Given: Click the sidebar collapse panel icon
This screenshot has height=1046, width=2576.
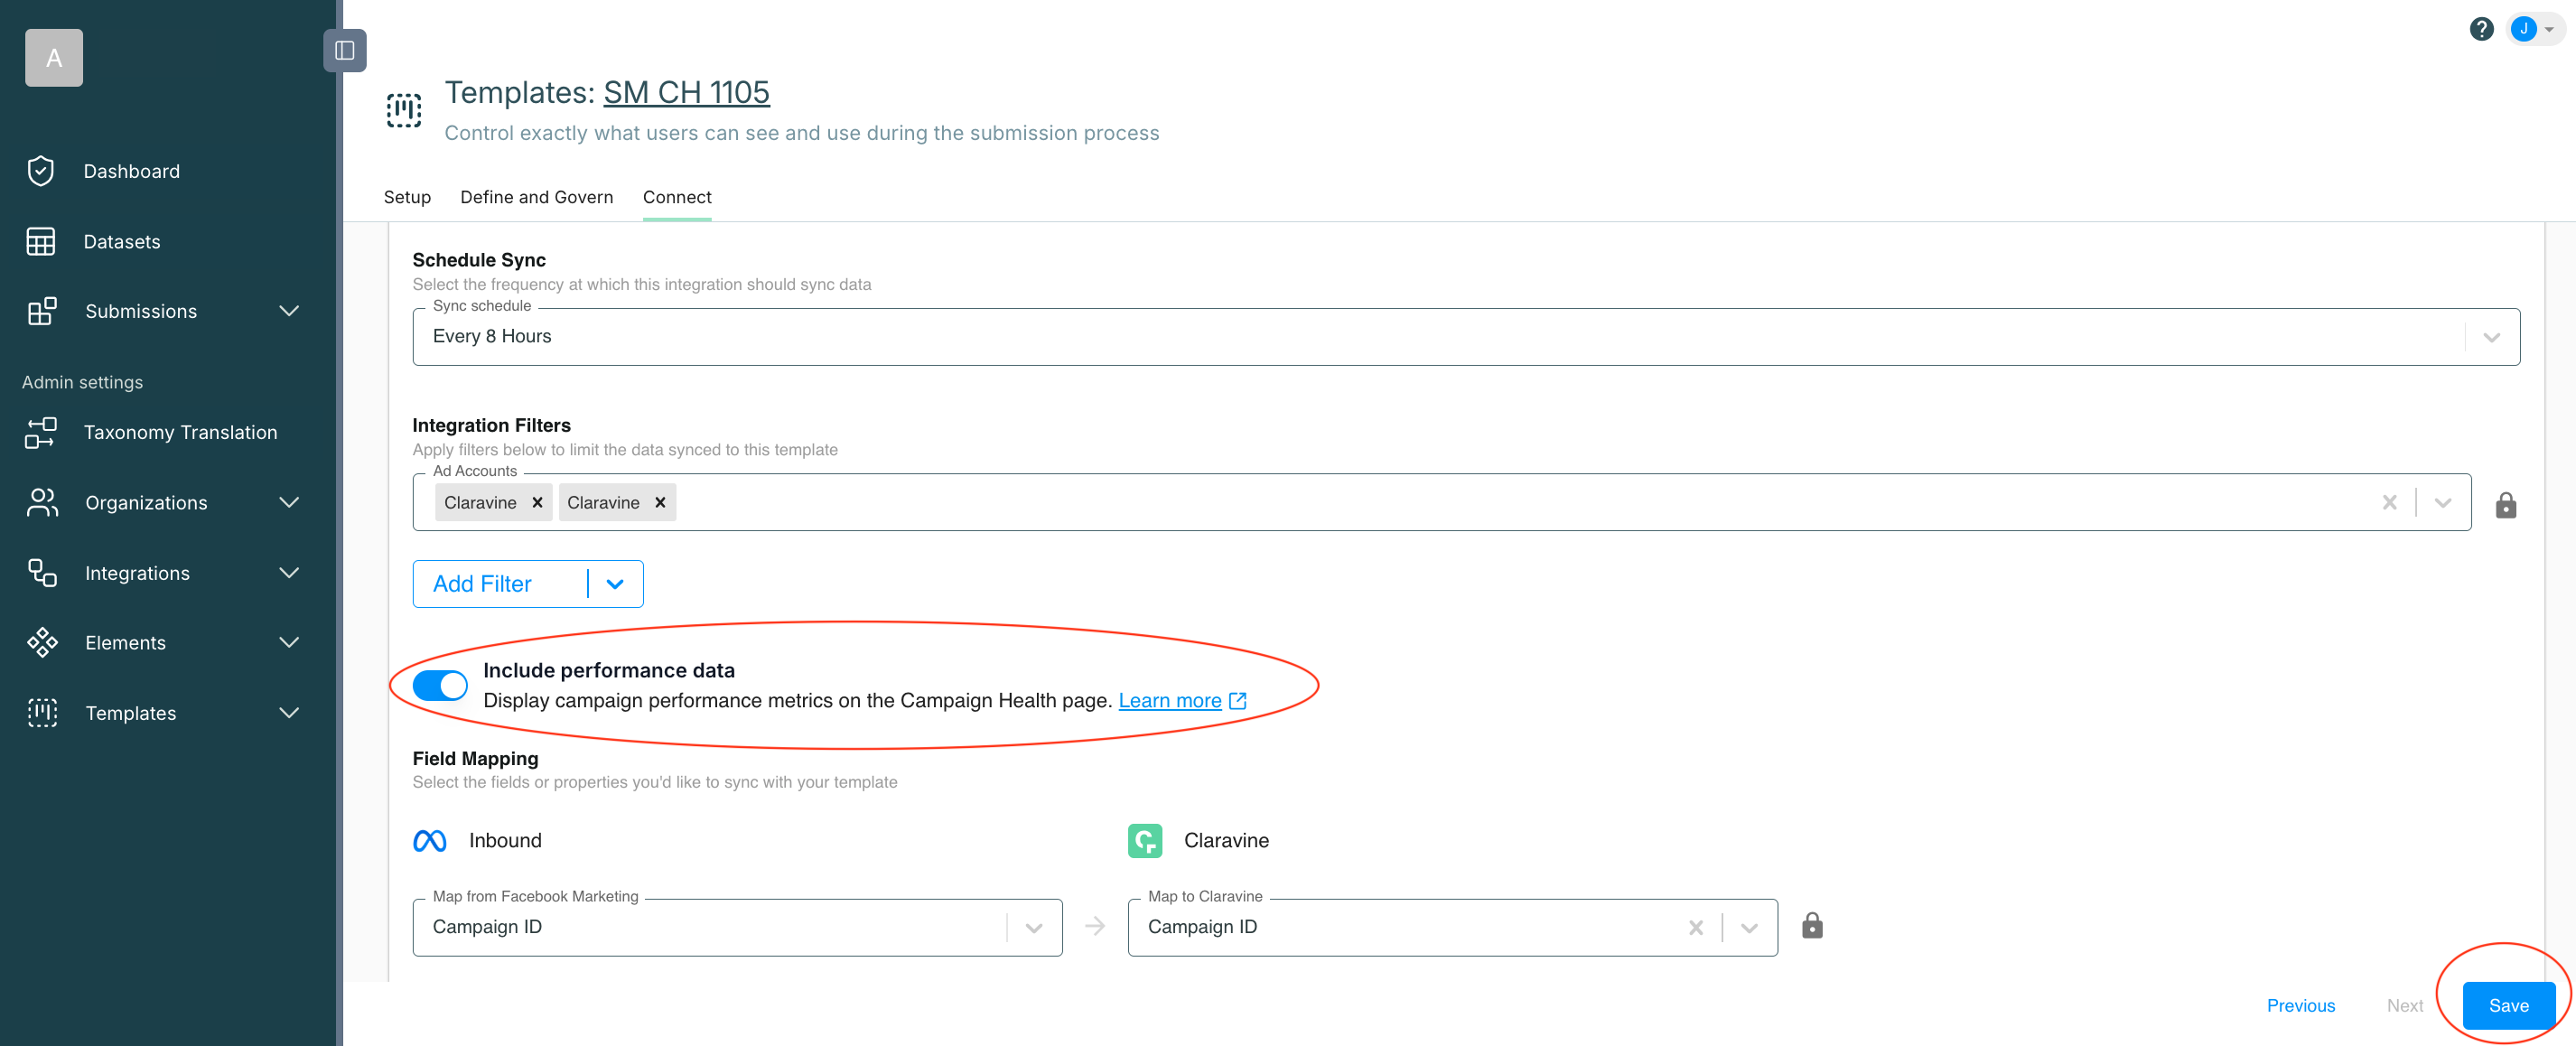Looking at the screenshot, I should 344,50.
